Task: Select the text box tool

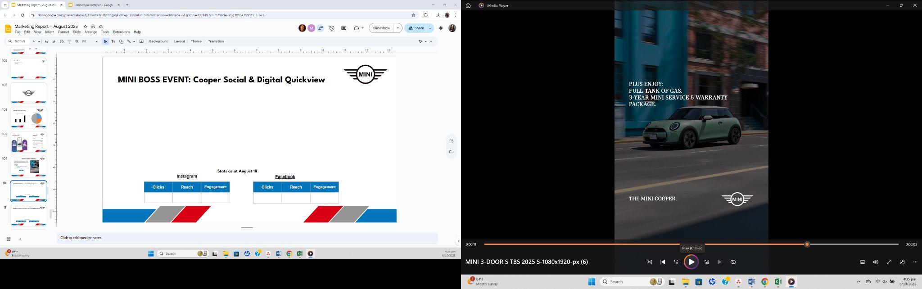Action: click(113, 41)
